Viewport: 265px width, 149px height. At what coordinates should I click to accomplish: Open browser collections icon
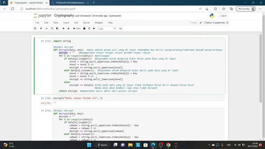pos(231,9)
